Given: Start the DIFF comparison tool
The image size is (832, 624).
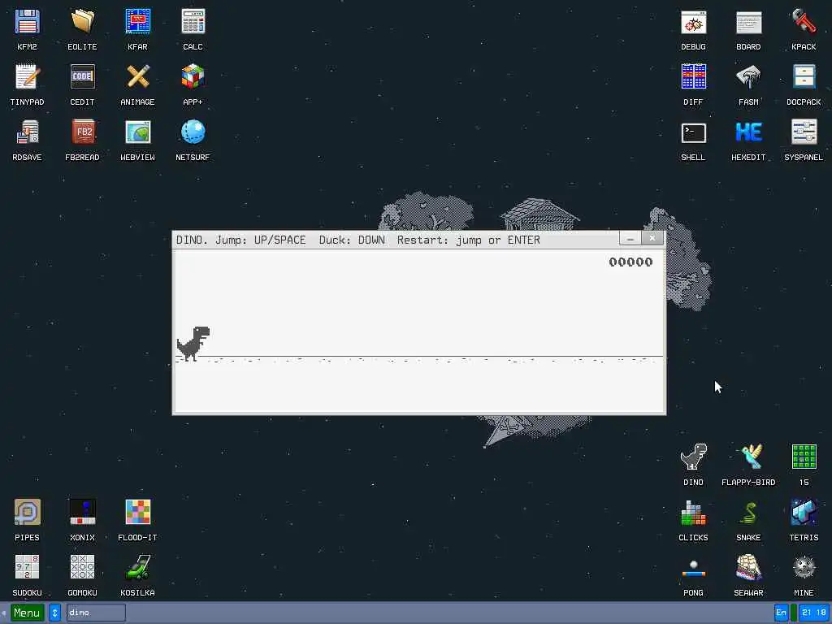Looking at the screenshot, I should 694,77.
